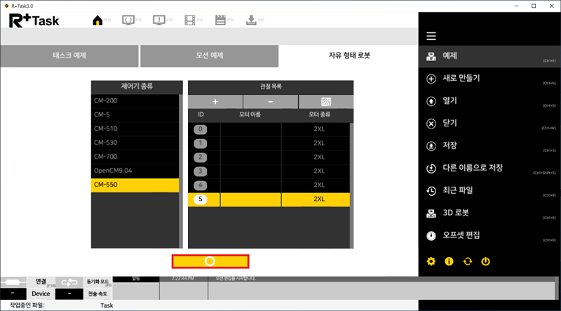Switch to the 태스크 예제 tab
The width and height of the screenshot is (561, 311).
point(69,55)
